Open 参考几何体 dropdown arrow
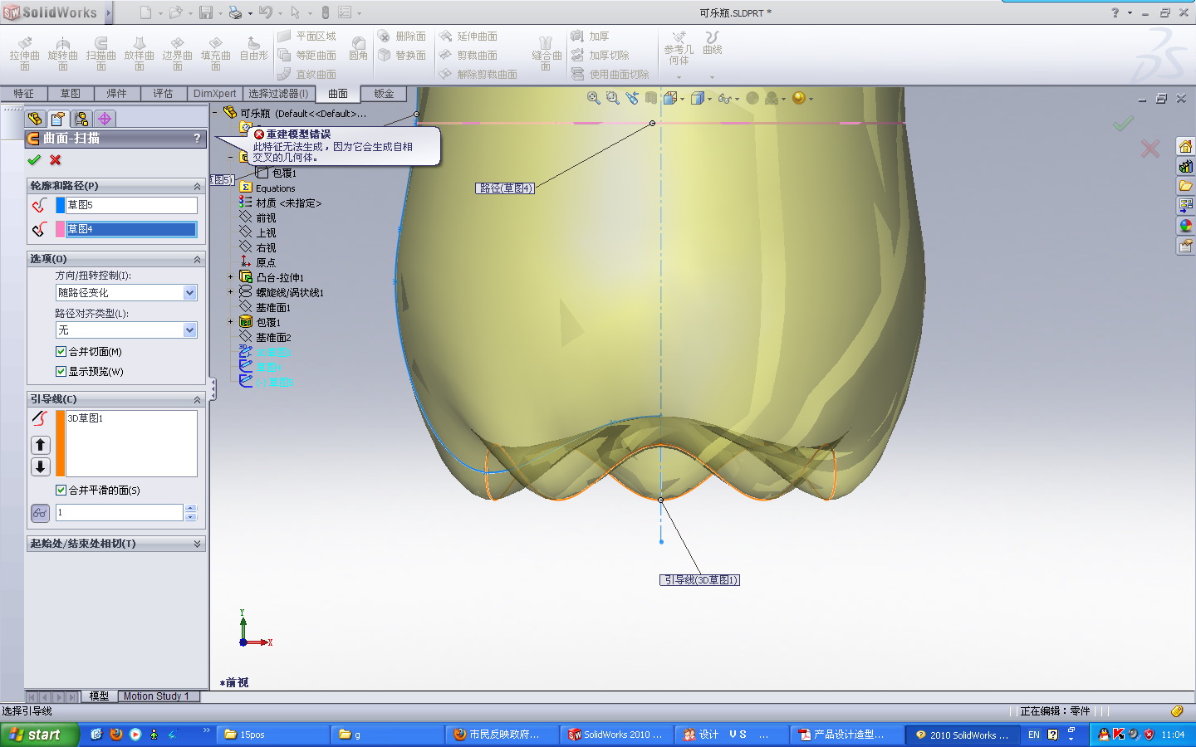Screen dimensions: 1196x747 tap(679, 77)
